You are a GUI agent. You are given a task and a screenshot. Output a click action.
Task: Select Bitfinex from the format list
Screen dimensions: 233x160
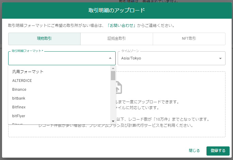[x=60, y=107]
